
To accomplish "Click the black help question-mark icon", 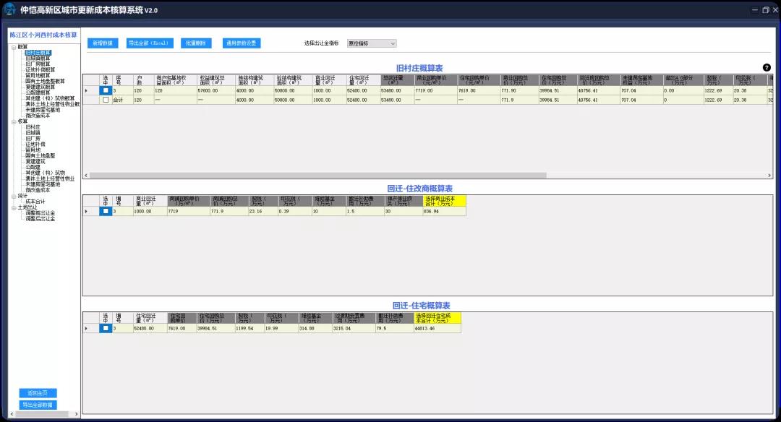I will pyautogui.click(x=767, y=67).
